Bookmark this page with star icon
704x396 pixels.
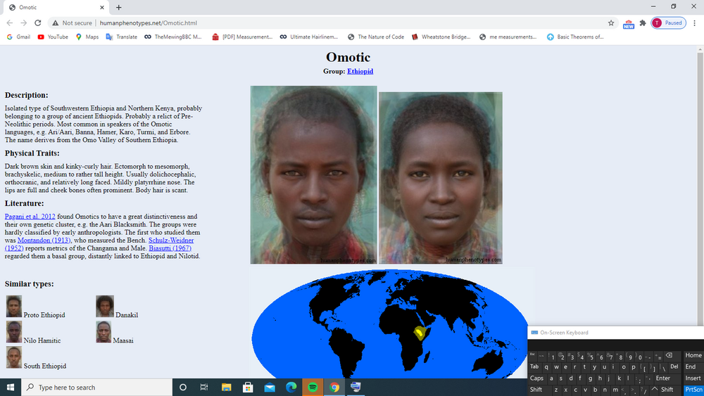pos(611,23)
